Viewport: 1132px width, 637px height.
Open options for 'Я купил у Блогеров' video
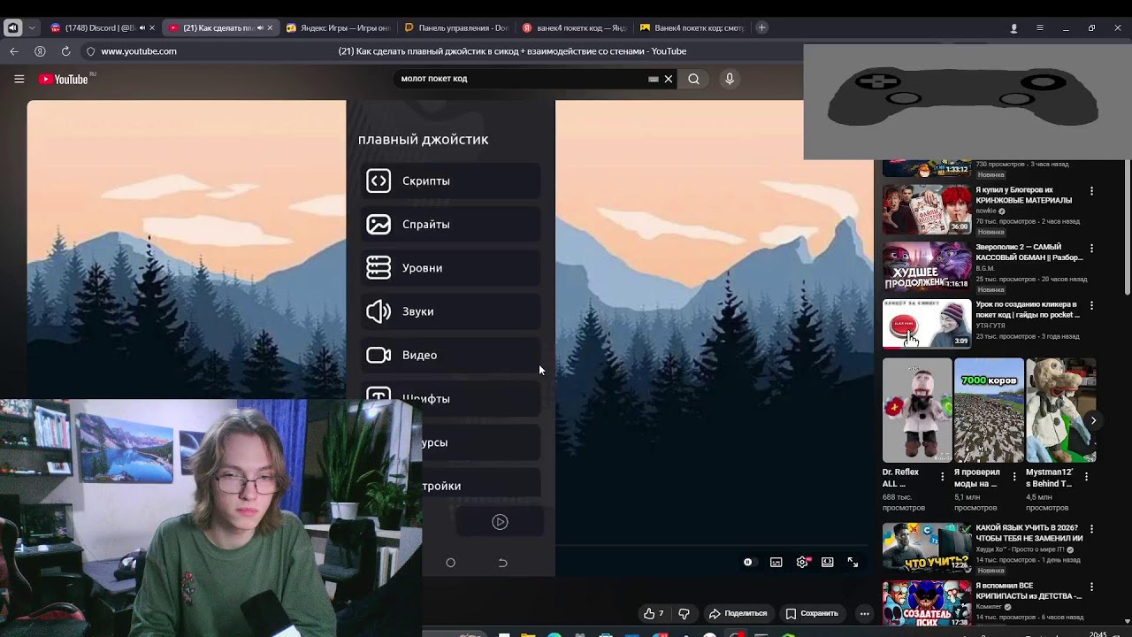1091,191
